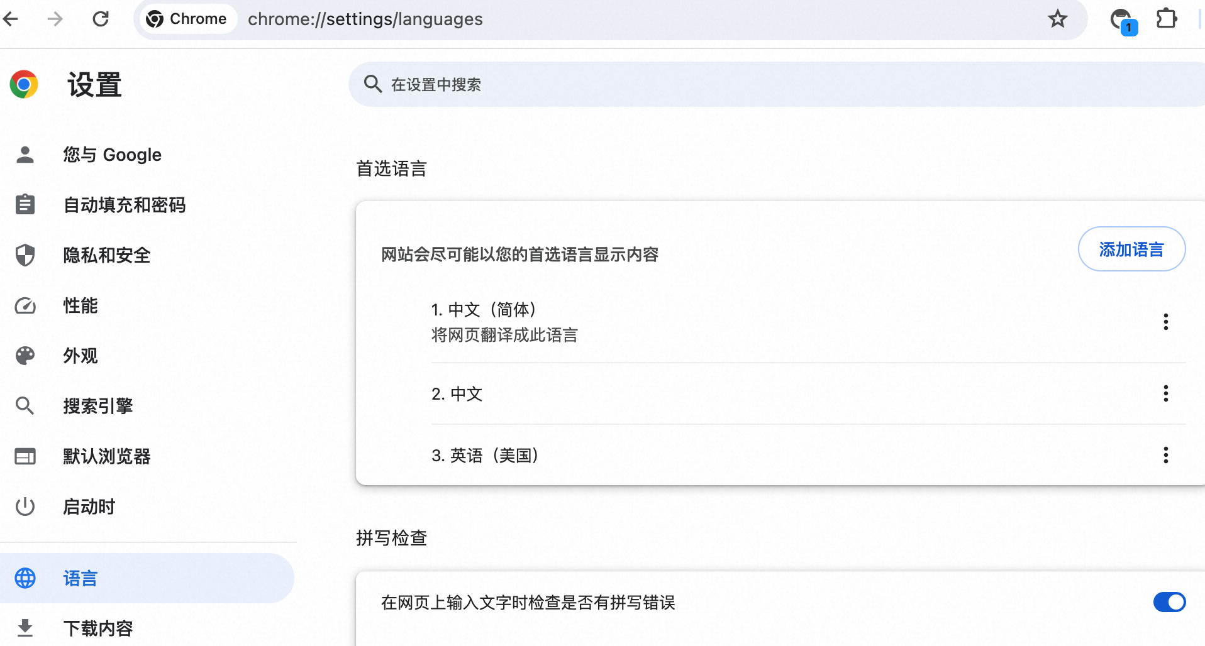Click the address bar URL
The image size is (1205, 646).
pyautogui.click(x=365, y=19)
